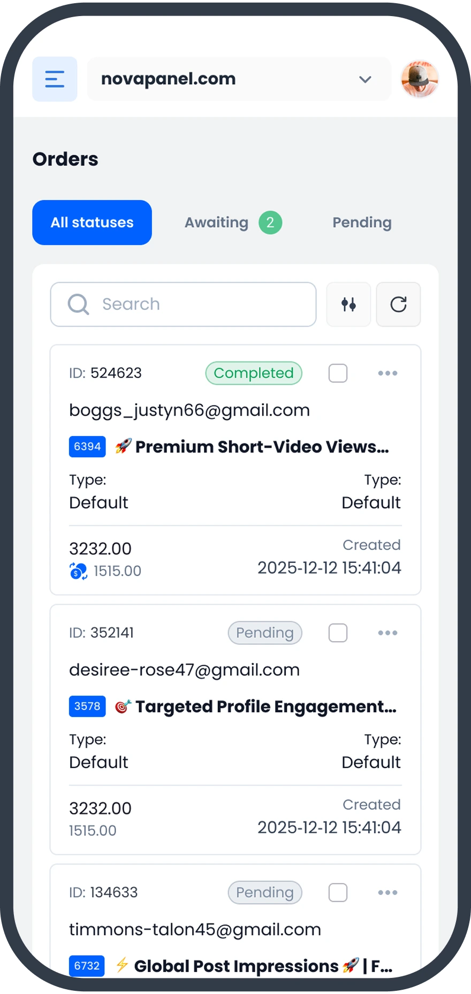This screenshot has width=471, height=994.
Task: Click email desiree-rose47@gmail.com
Action: click(x=184, y=670)
